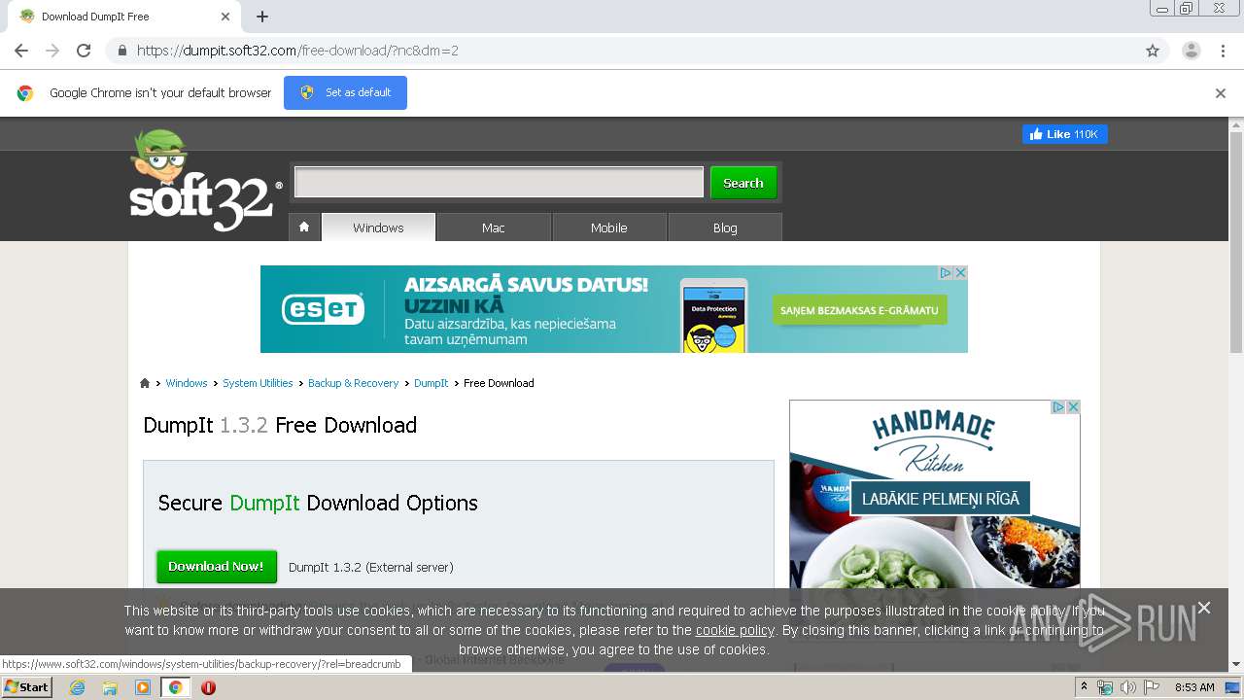Click the Free Download breadcrumb text
This screenshot has width=1244, height=700.
pyautogui.click(x=499, y=383)
